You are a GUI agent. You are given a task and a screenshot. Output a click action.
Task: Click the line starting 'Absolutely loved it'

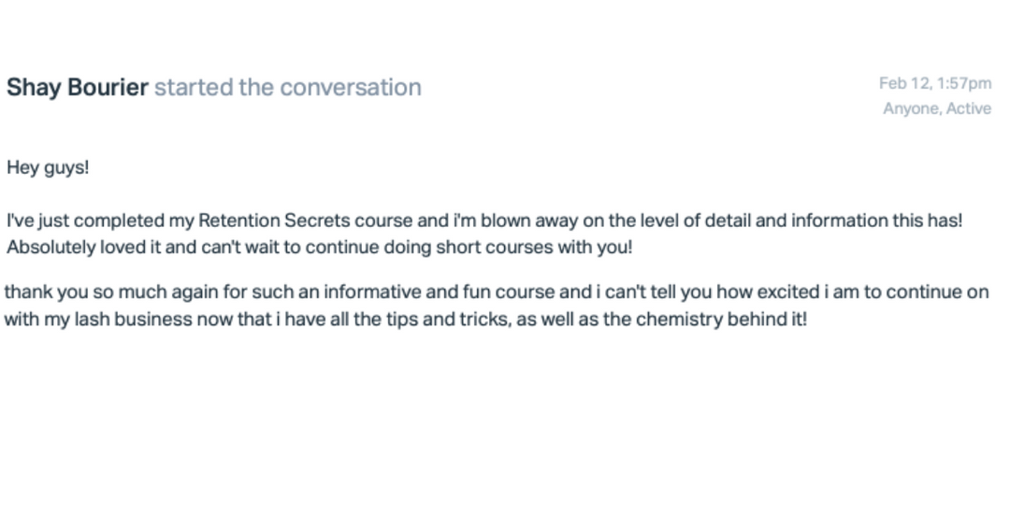320,248
